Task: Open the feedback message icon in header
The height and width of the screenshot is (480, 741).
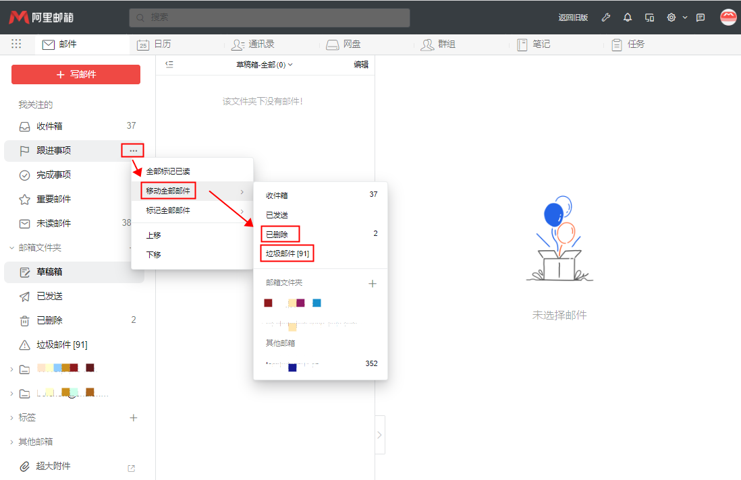Action: (x=701, y=18)
